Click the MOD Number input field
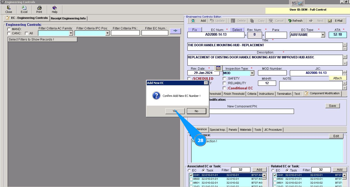 [272, 73]
